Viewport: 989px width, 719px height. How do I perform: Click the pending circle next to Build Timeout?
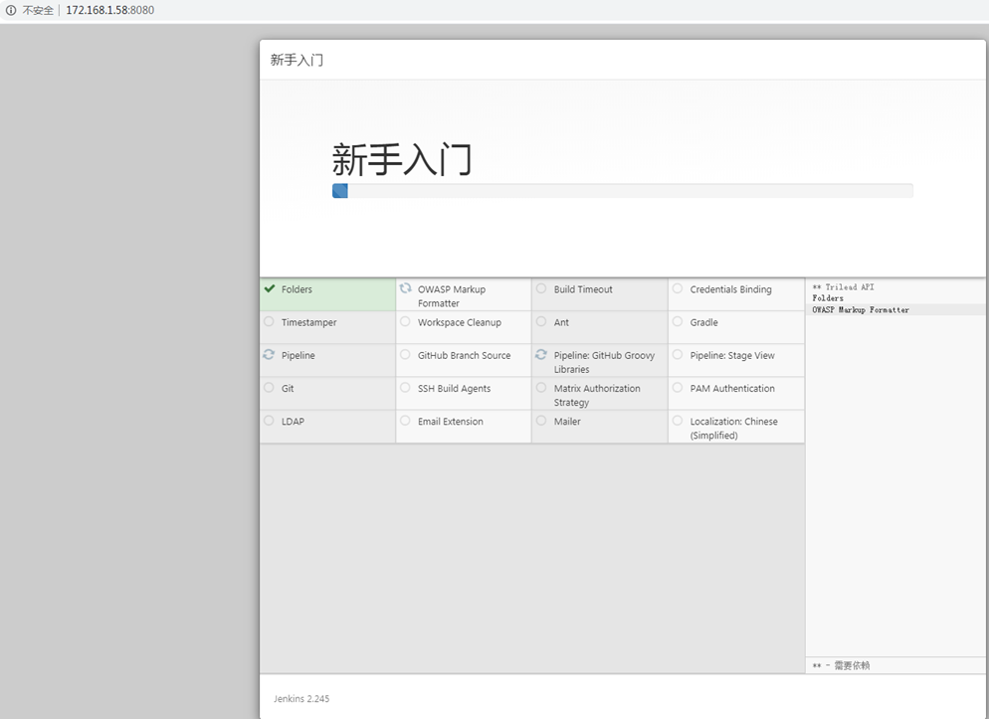[x=541, y=288]
